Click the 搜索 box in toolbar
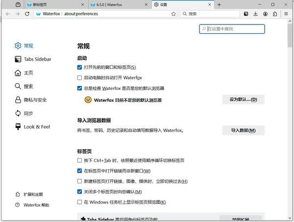 tap(210, 14)
